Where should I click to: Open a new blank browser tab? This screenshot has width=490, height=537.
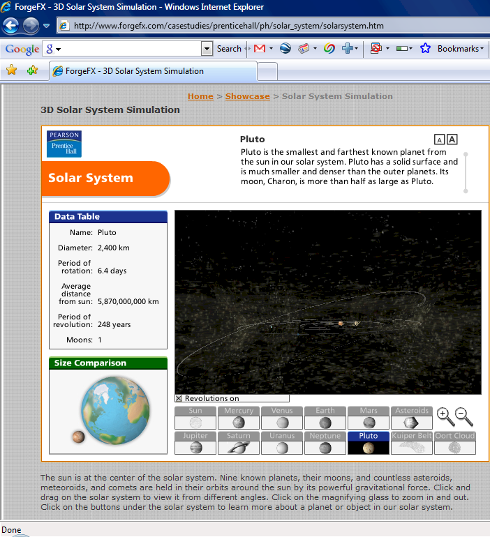267,72
